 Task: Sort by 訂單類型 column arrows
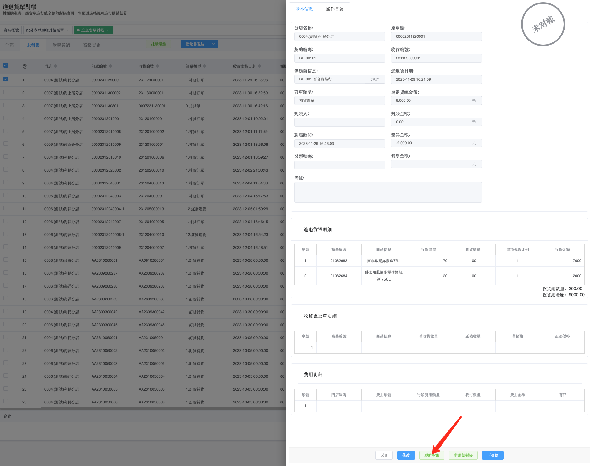click(205, 66)
